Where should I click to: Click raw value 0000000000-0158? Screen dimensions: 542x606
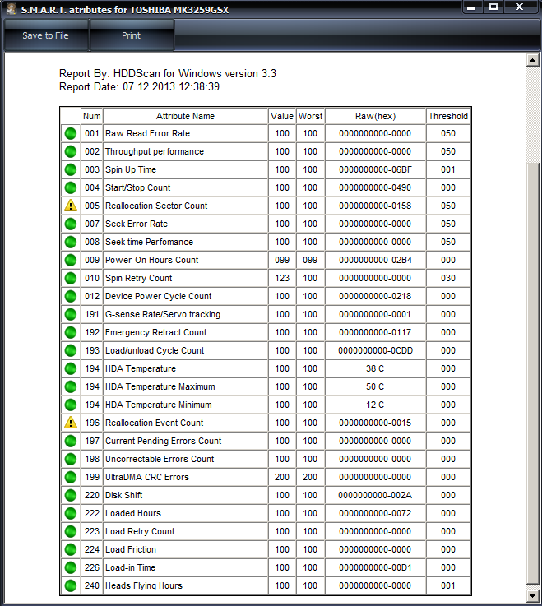(375, 206)
